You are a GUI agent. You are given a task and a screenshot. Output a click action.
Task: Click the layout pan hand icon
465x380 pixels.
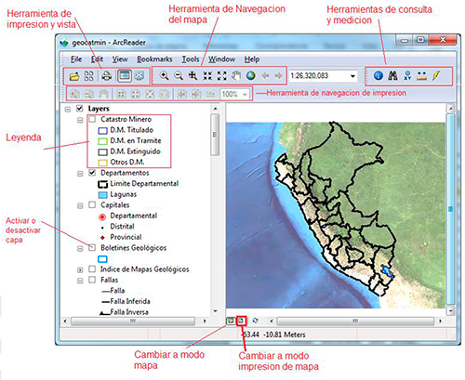click(103, 94)
